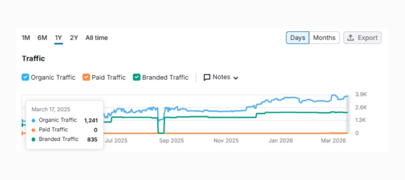Switch to the 1M time range
Screen dimensions: 405x180
(26, 38)
